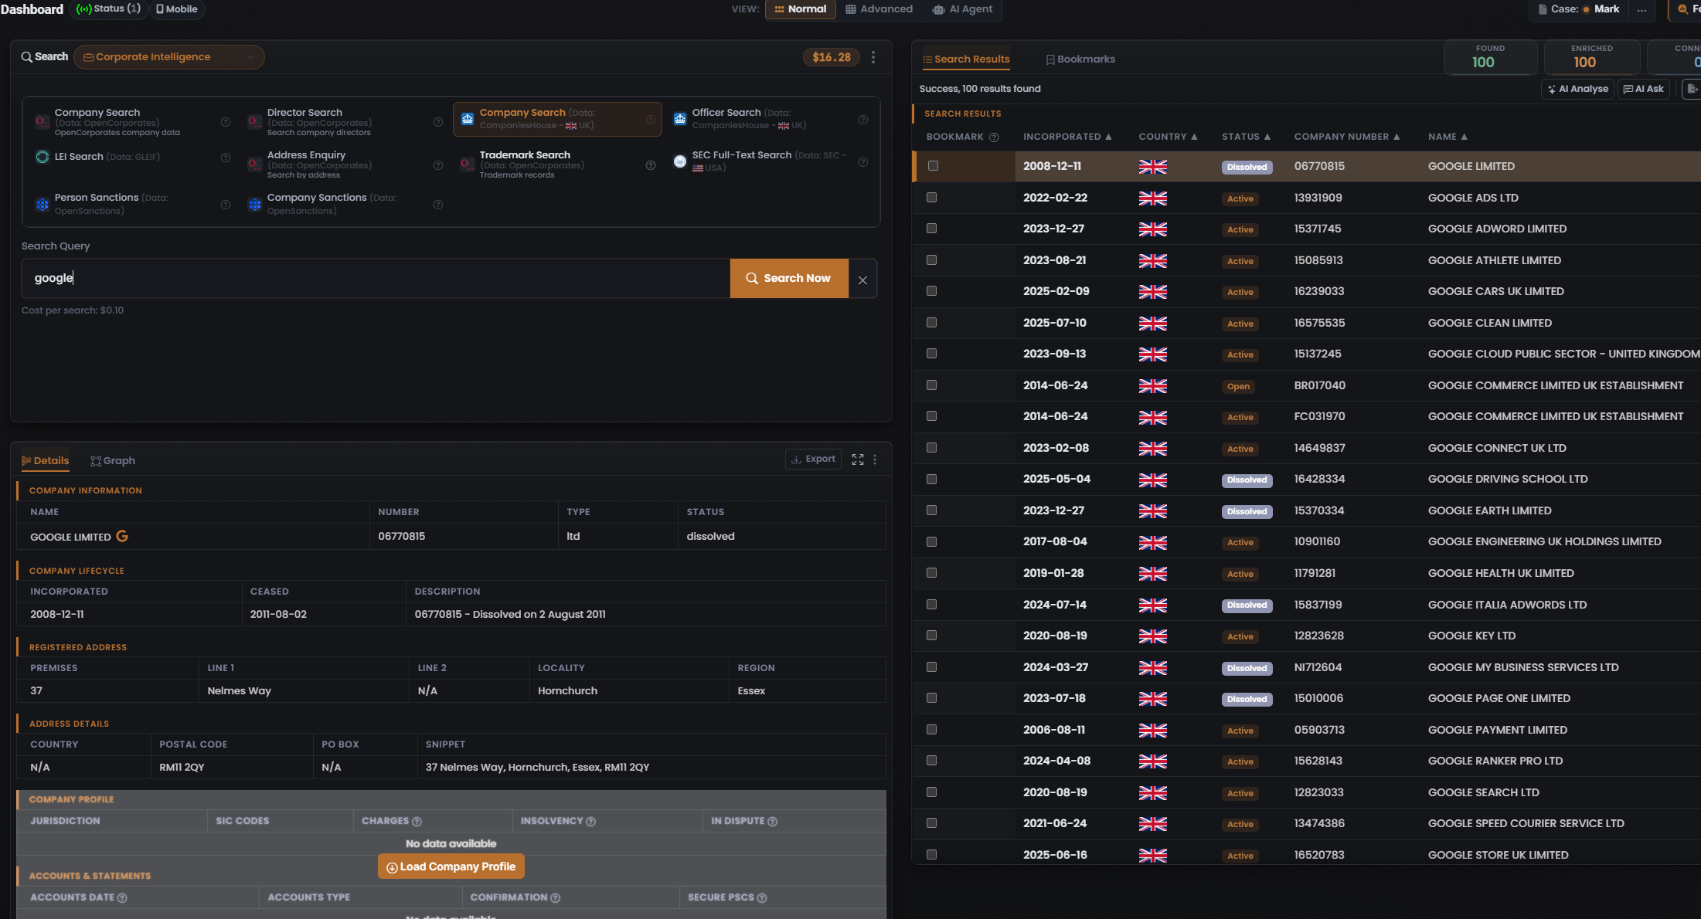Click into the Search Query input field

point(376,279)
